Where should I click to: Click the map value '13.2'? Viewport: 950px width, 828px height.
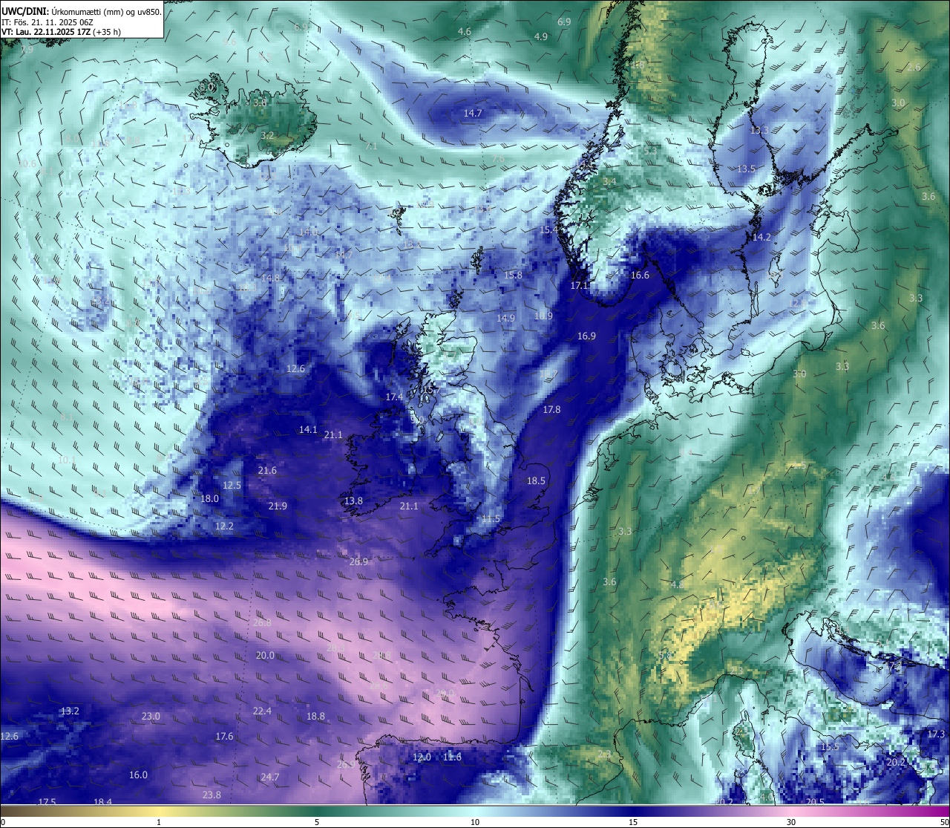pyautogui.click(x=70, y=711)
